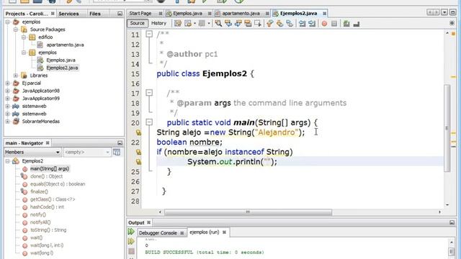Image resolution: width=461 pixels, height=259 pixels.
Task: Jump to Last Edit location icon
Action: pos(178,24)
